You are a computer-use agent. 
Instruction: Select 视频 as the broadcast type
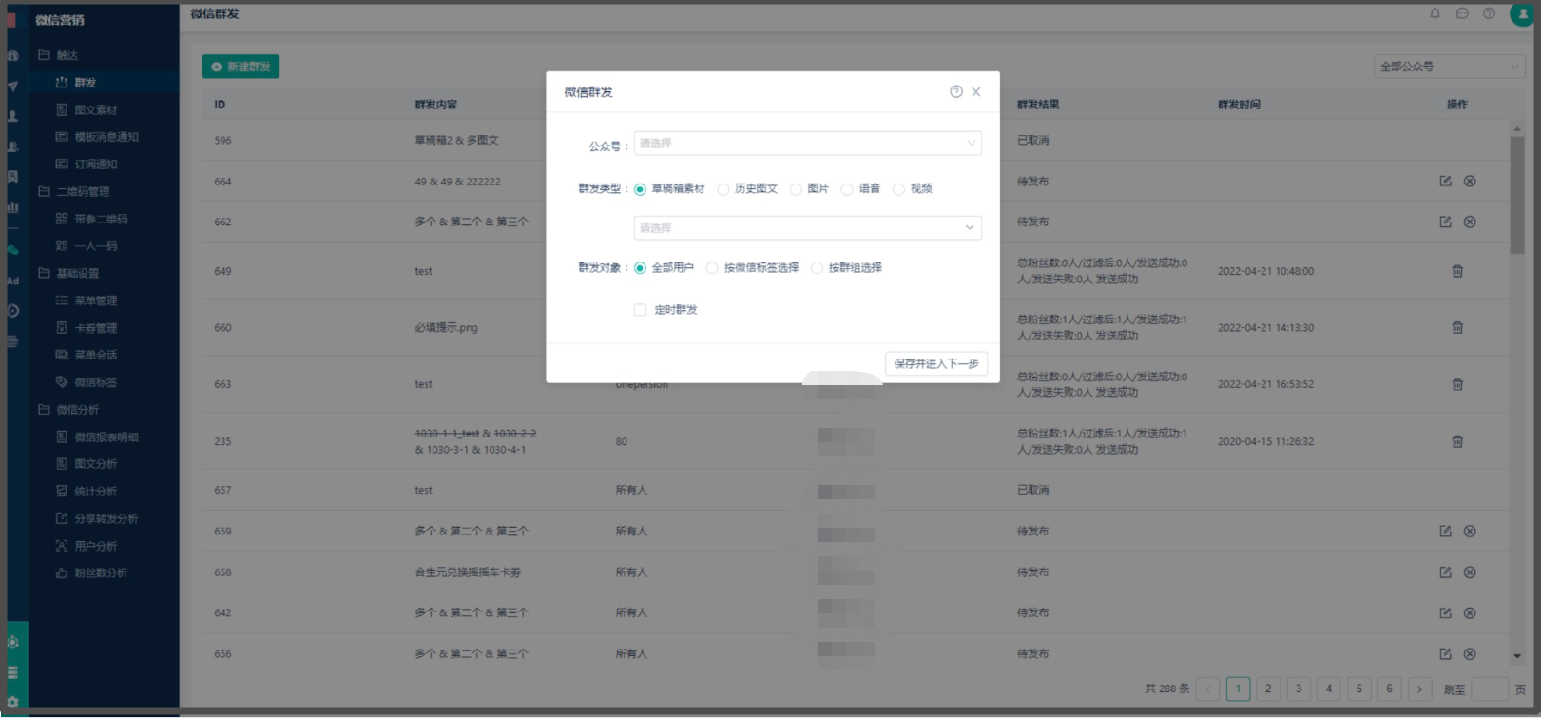(898, 189)
